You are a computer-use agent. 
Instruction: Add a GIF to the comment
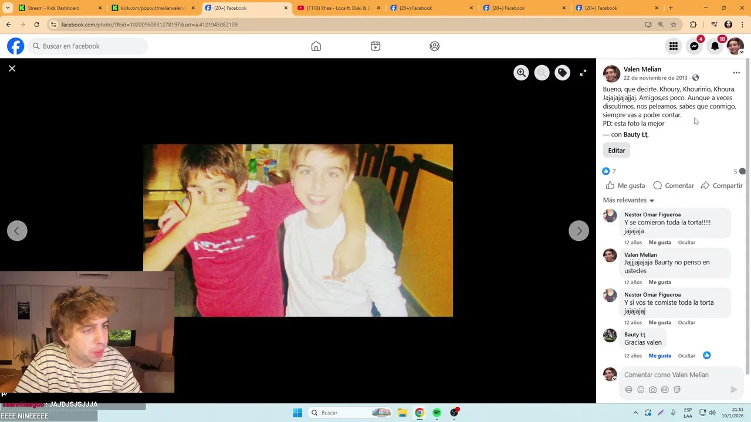[x=665, y=390]
